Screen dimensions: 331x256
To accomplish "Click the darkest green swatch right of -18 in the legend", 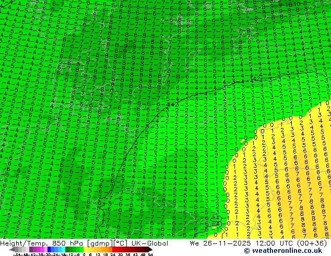I will (67, 250).
